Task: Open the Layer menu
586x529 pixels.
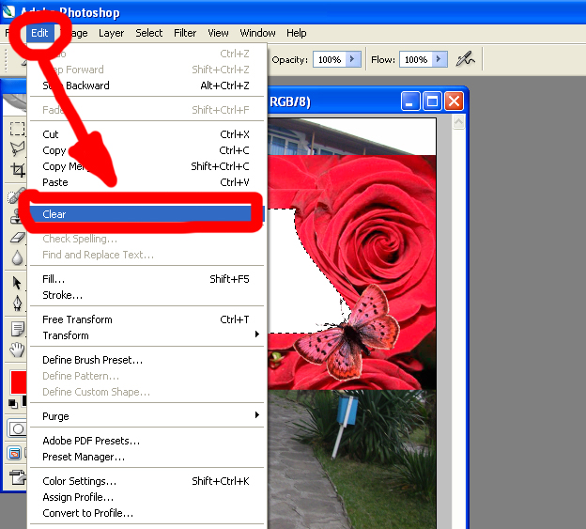Action: [x=111, y=33]
